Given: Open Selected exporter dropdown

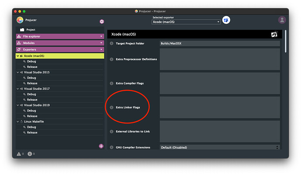Looking at the screenshot, I should 186,22.
